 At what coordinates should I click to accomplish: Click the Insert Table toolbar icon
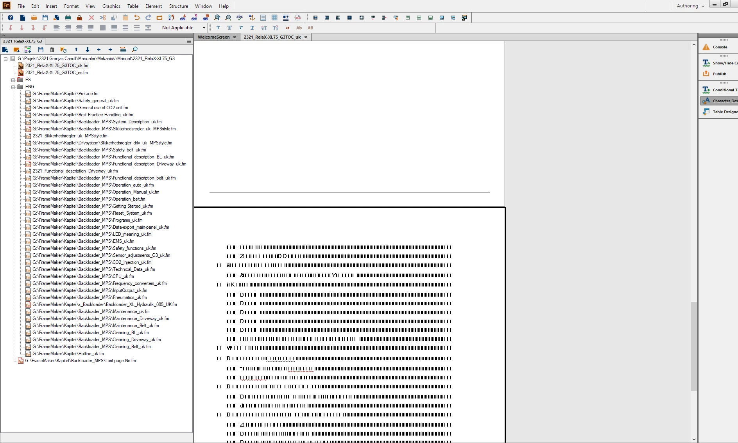coord(274,18)
